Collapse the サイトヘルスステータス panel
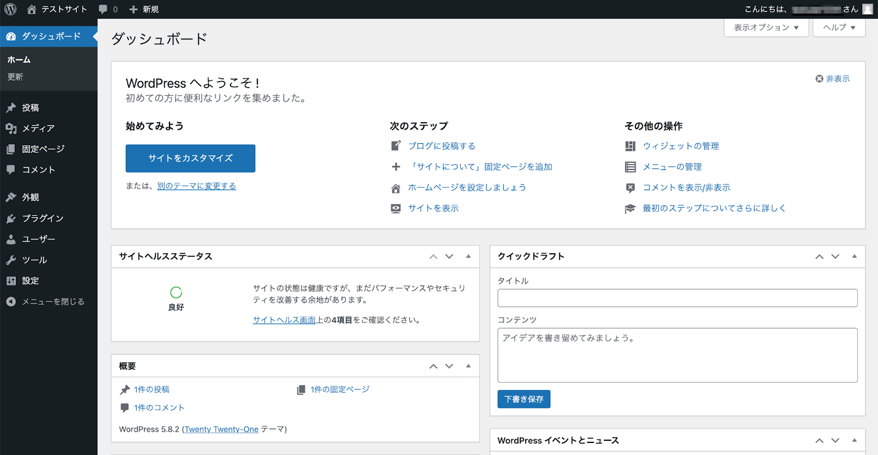Image resolution: width=878 pixels, height=455 pixels. [468, 256]
